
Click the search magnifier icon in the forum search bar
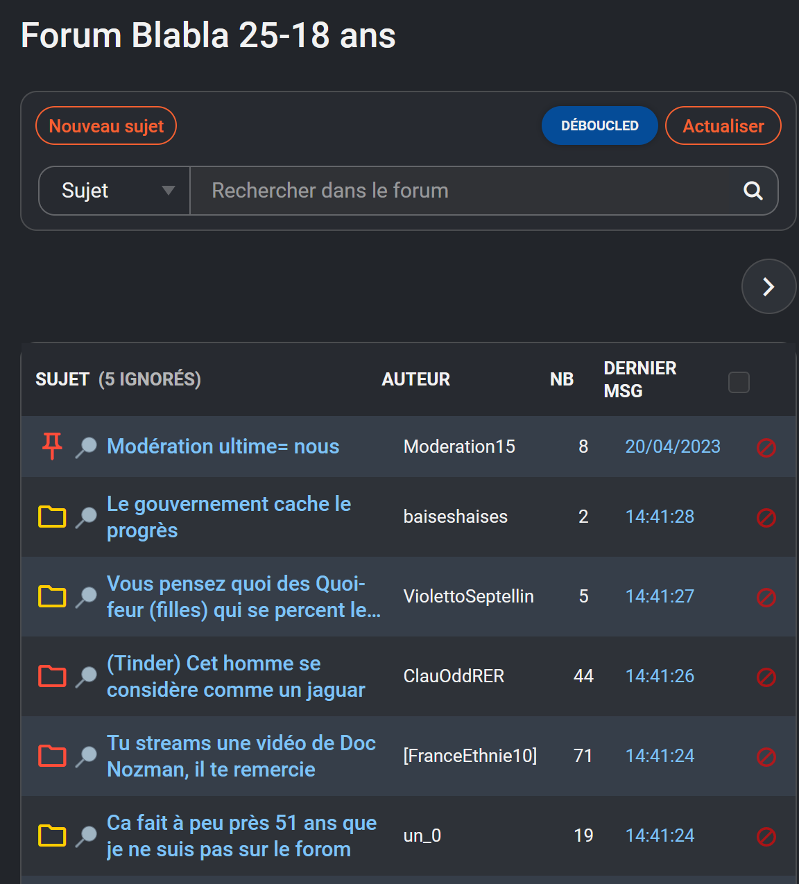tap(753, 191)
